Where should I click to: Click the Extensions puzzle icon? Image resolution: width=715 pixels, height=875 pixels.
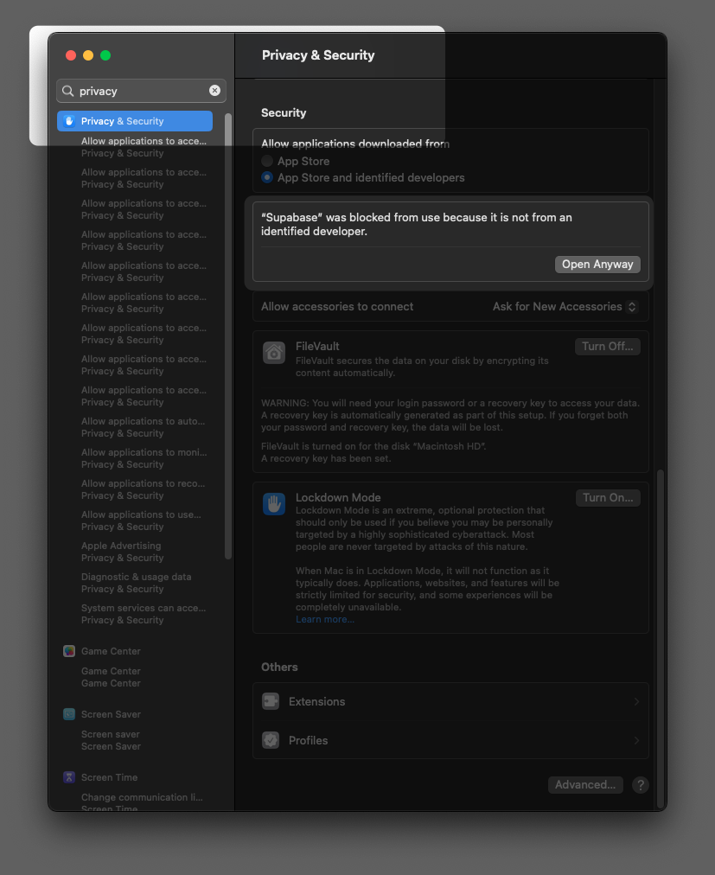(271, 701)
